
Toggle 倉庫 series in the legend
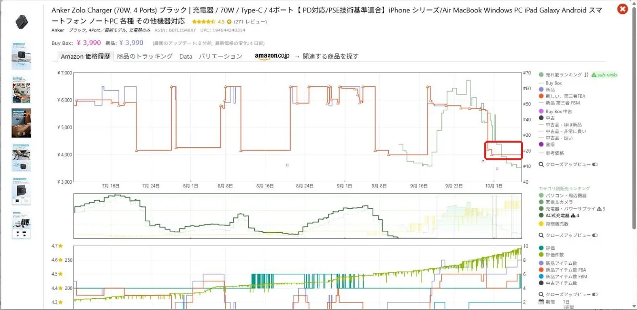[x=547, y=145]
